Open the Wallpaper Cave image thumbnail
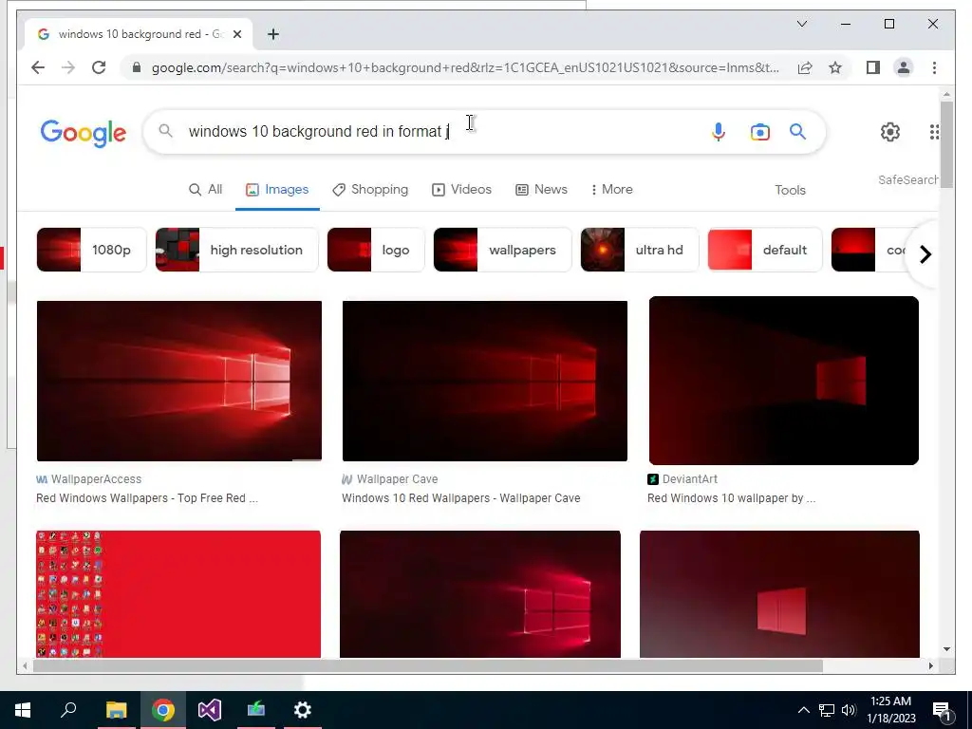 coord(485,382)
